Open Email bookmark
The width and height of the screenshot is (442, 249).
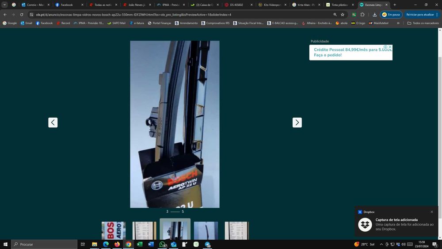[x=26, y=23]
